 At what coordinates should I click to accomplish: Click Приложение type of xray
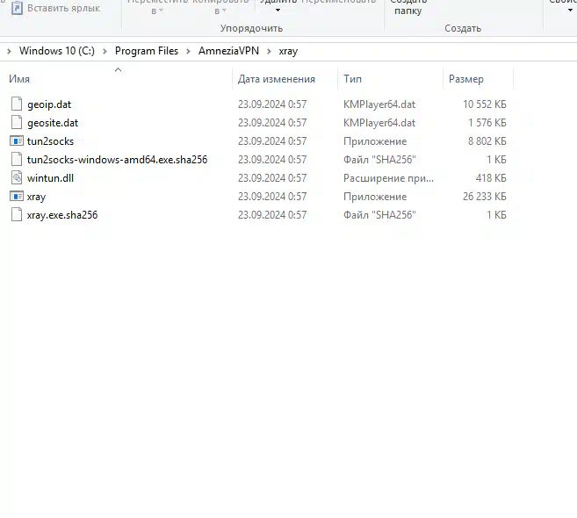(375, 197)
